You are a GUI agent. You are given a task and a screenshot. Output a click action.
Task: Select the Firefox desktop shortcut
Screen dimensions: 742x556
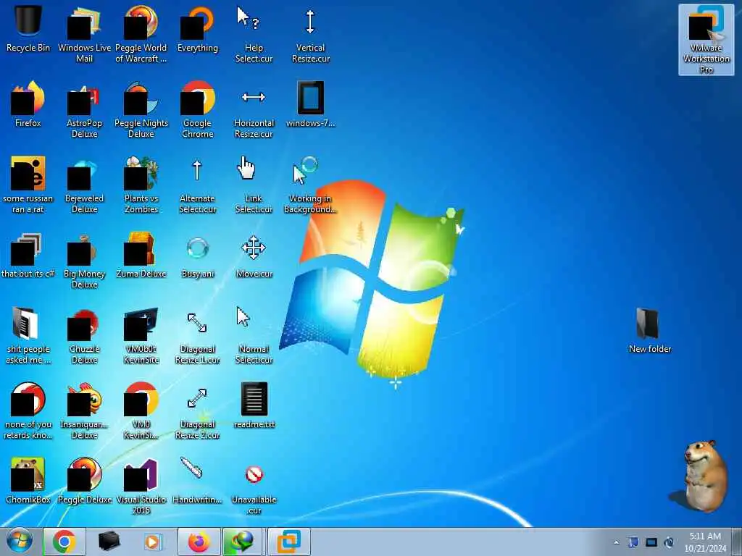click(x=28, y=104)
